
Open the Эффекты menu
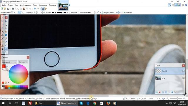pyautogui.click(x=53, y=5)
